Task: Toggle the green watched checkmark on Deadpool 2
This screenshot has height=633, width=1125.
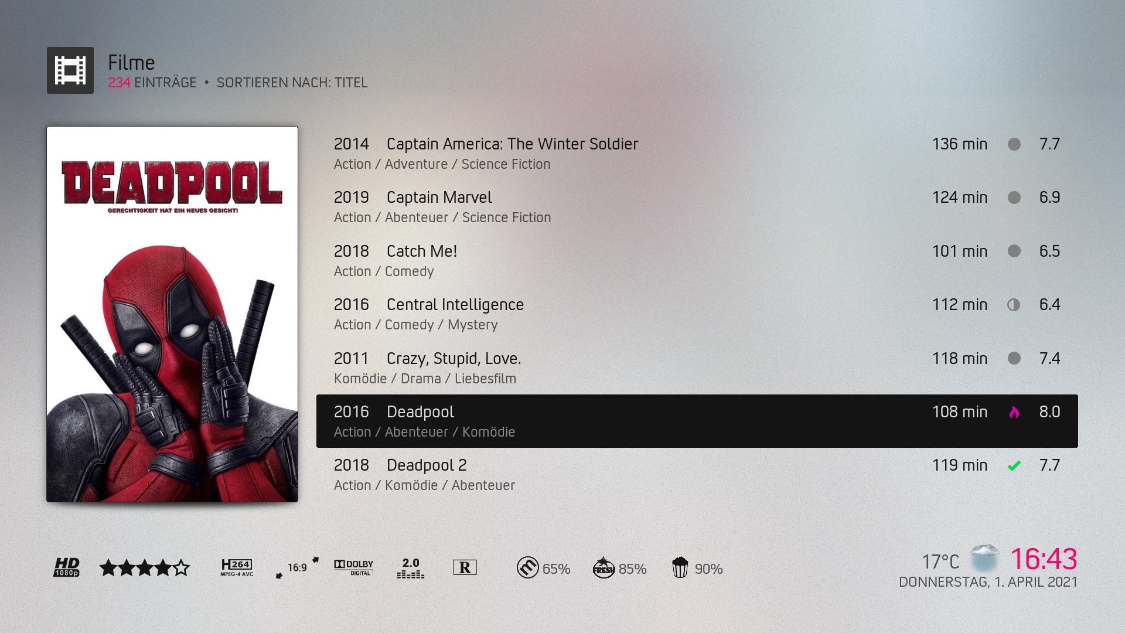Action: point(1014,466)
